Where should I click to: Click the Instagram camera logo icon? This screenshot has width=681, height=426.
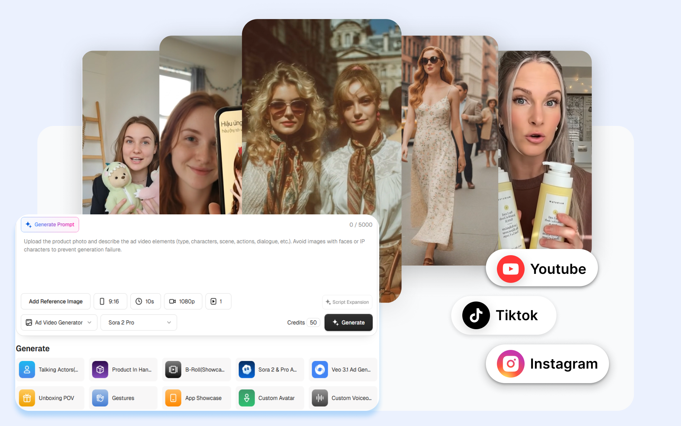coord(511,364)
